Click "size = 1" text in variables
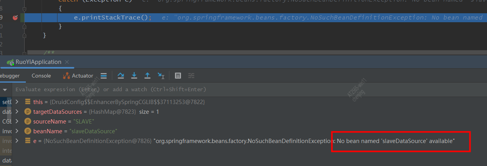 149,112
